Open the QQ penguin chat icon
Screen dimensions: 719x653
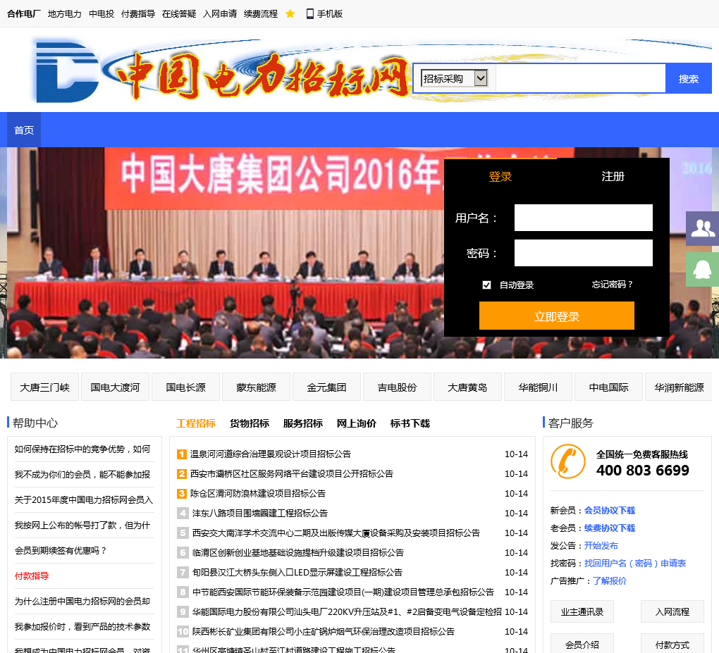pos(703,270)
